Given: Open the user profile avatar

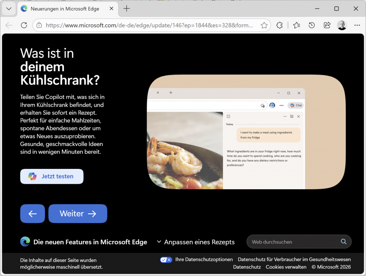Looking at the screenshot, I should (x=342, y=25).
